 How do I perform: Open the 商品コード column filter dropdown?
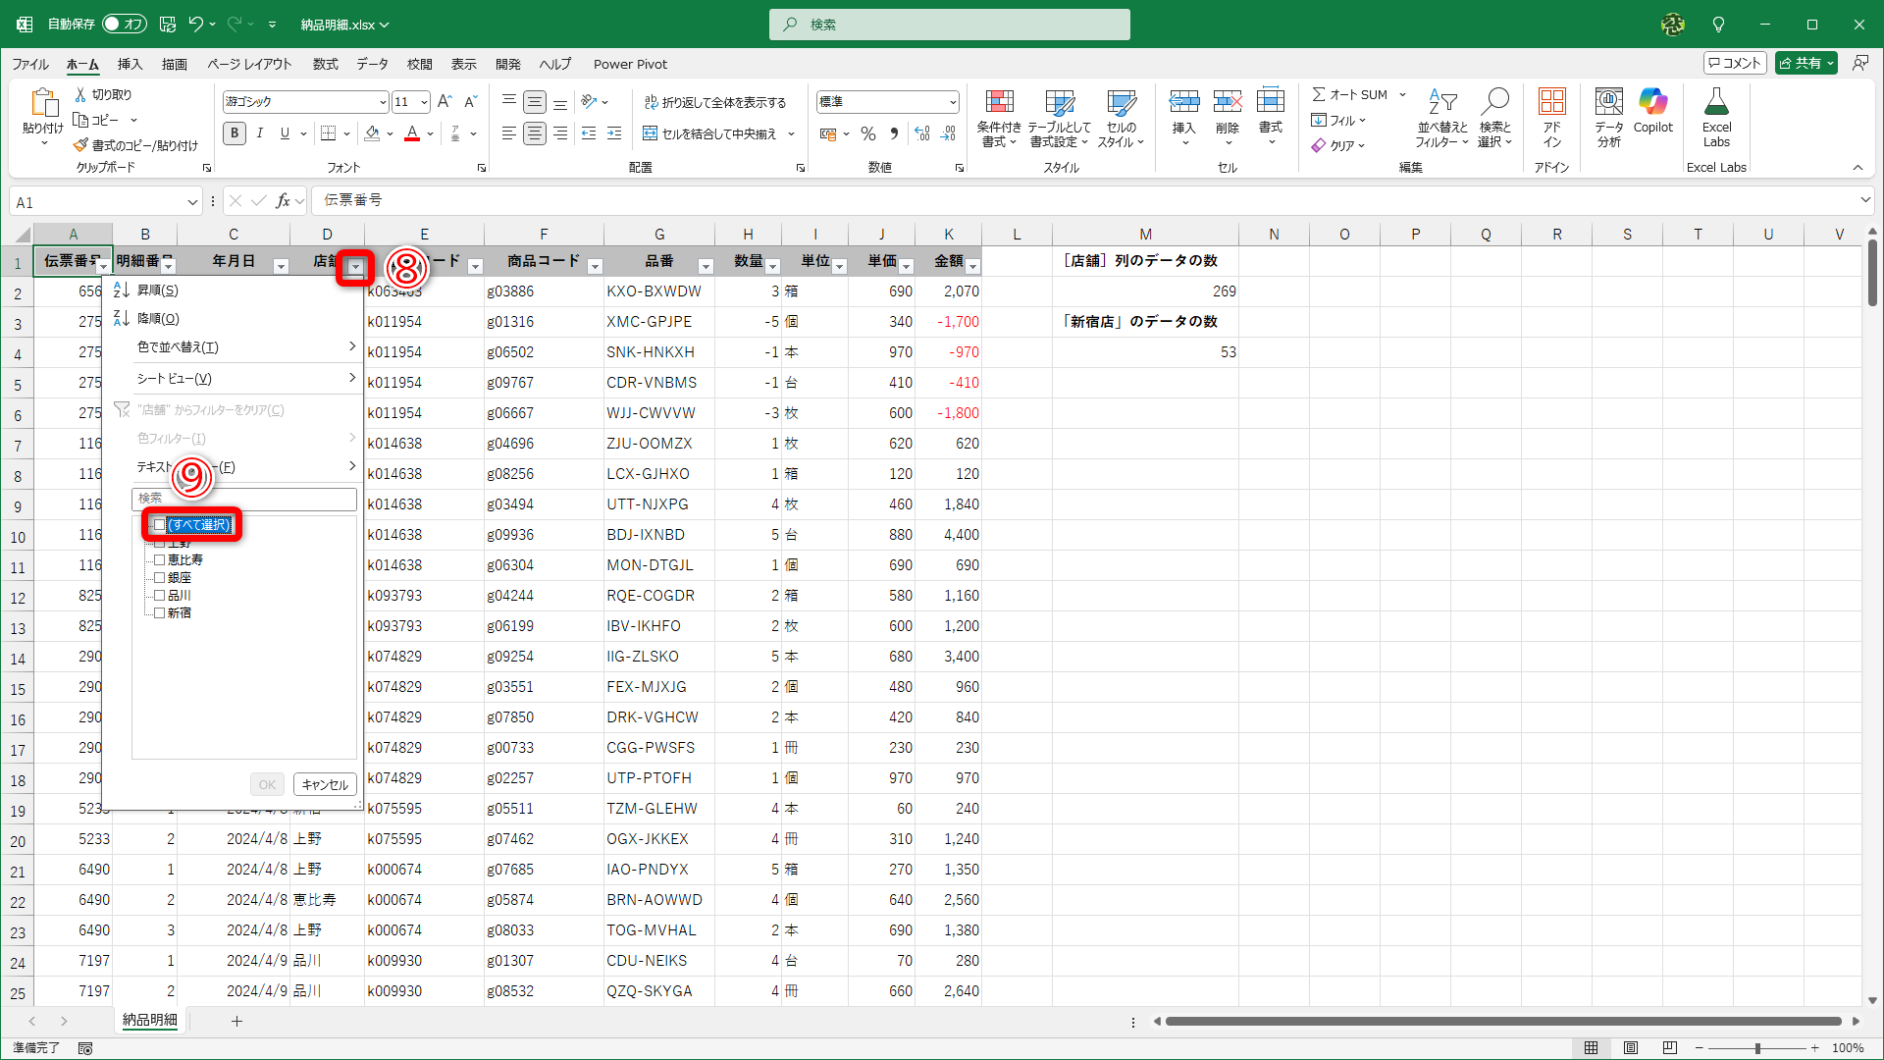coord(594,265)
